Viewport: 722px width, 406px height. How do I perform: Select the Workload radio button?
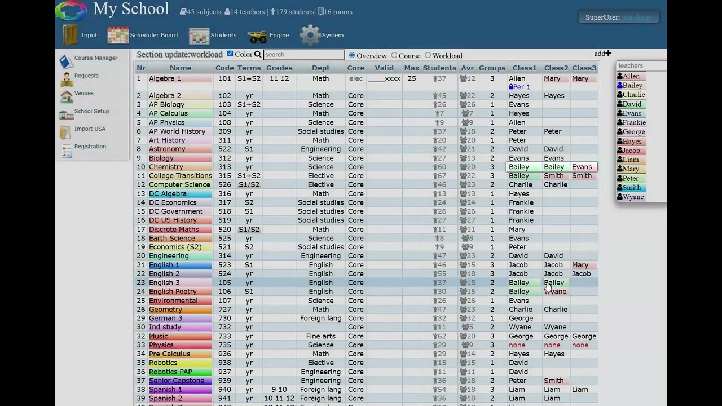pyautogui.click(x=428, y=55)
